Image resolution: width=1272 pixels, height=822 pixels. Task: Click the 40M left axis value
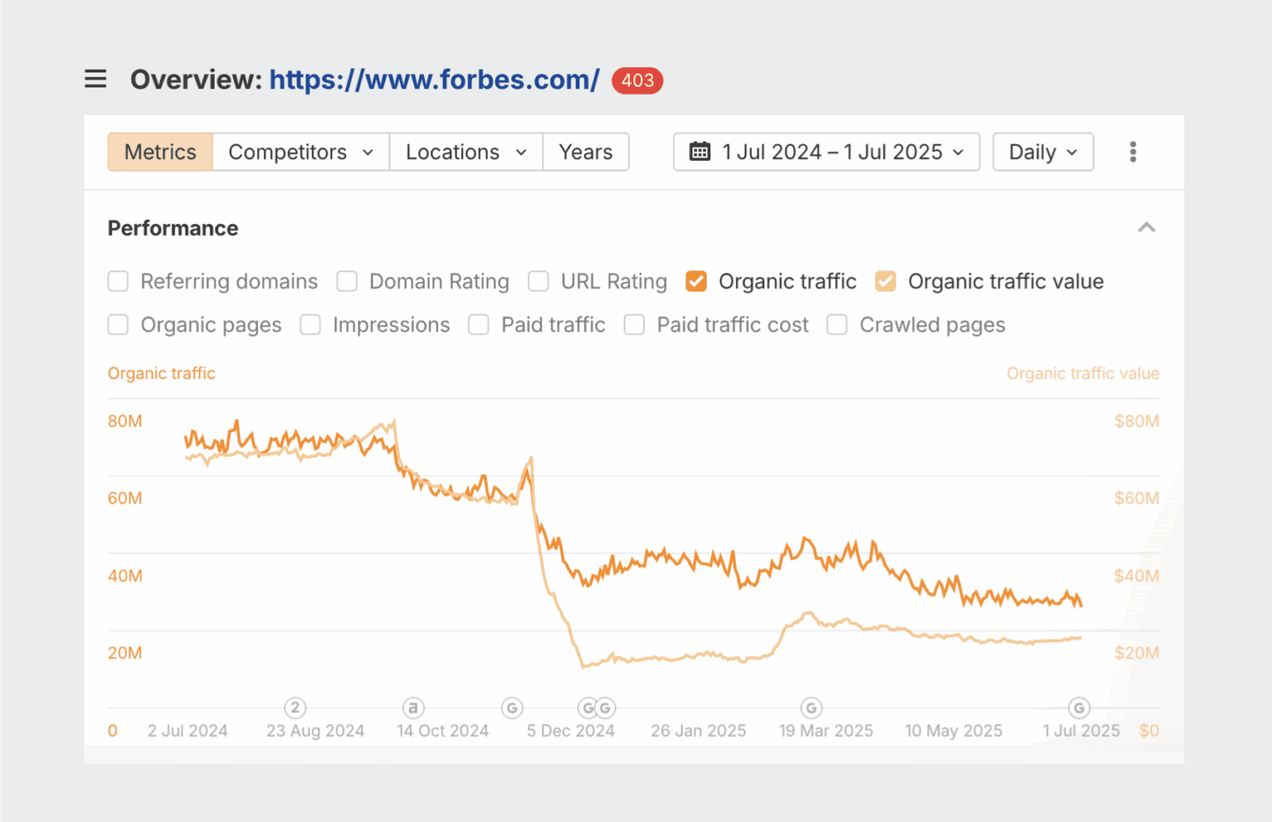point(125,576)
